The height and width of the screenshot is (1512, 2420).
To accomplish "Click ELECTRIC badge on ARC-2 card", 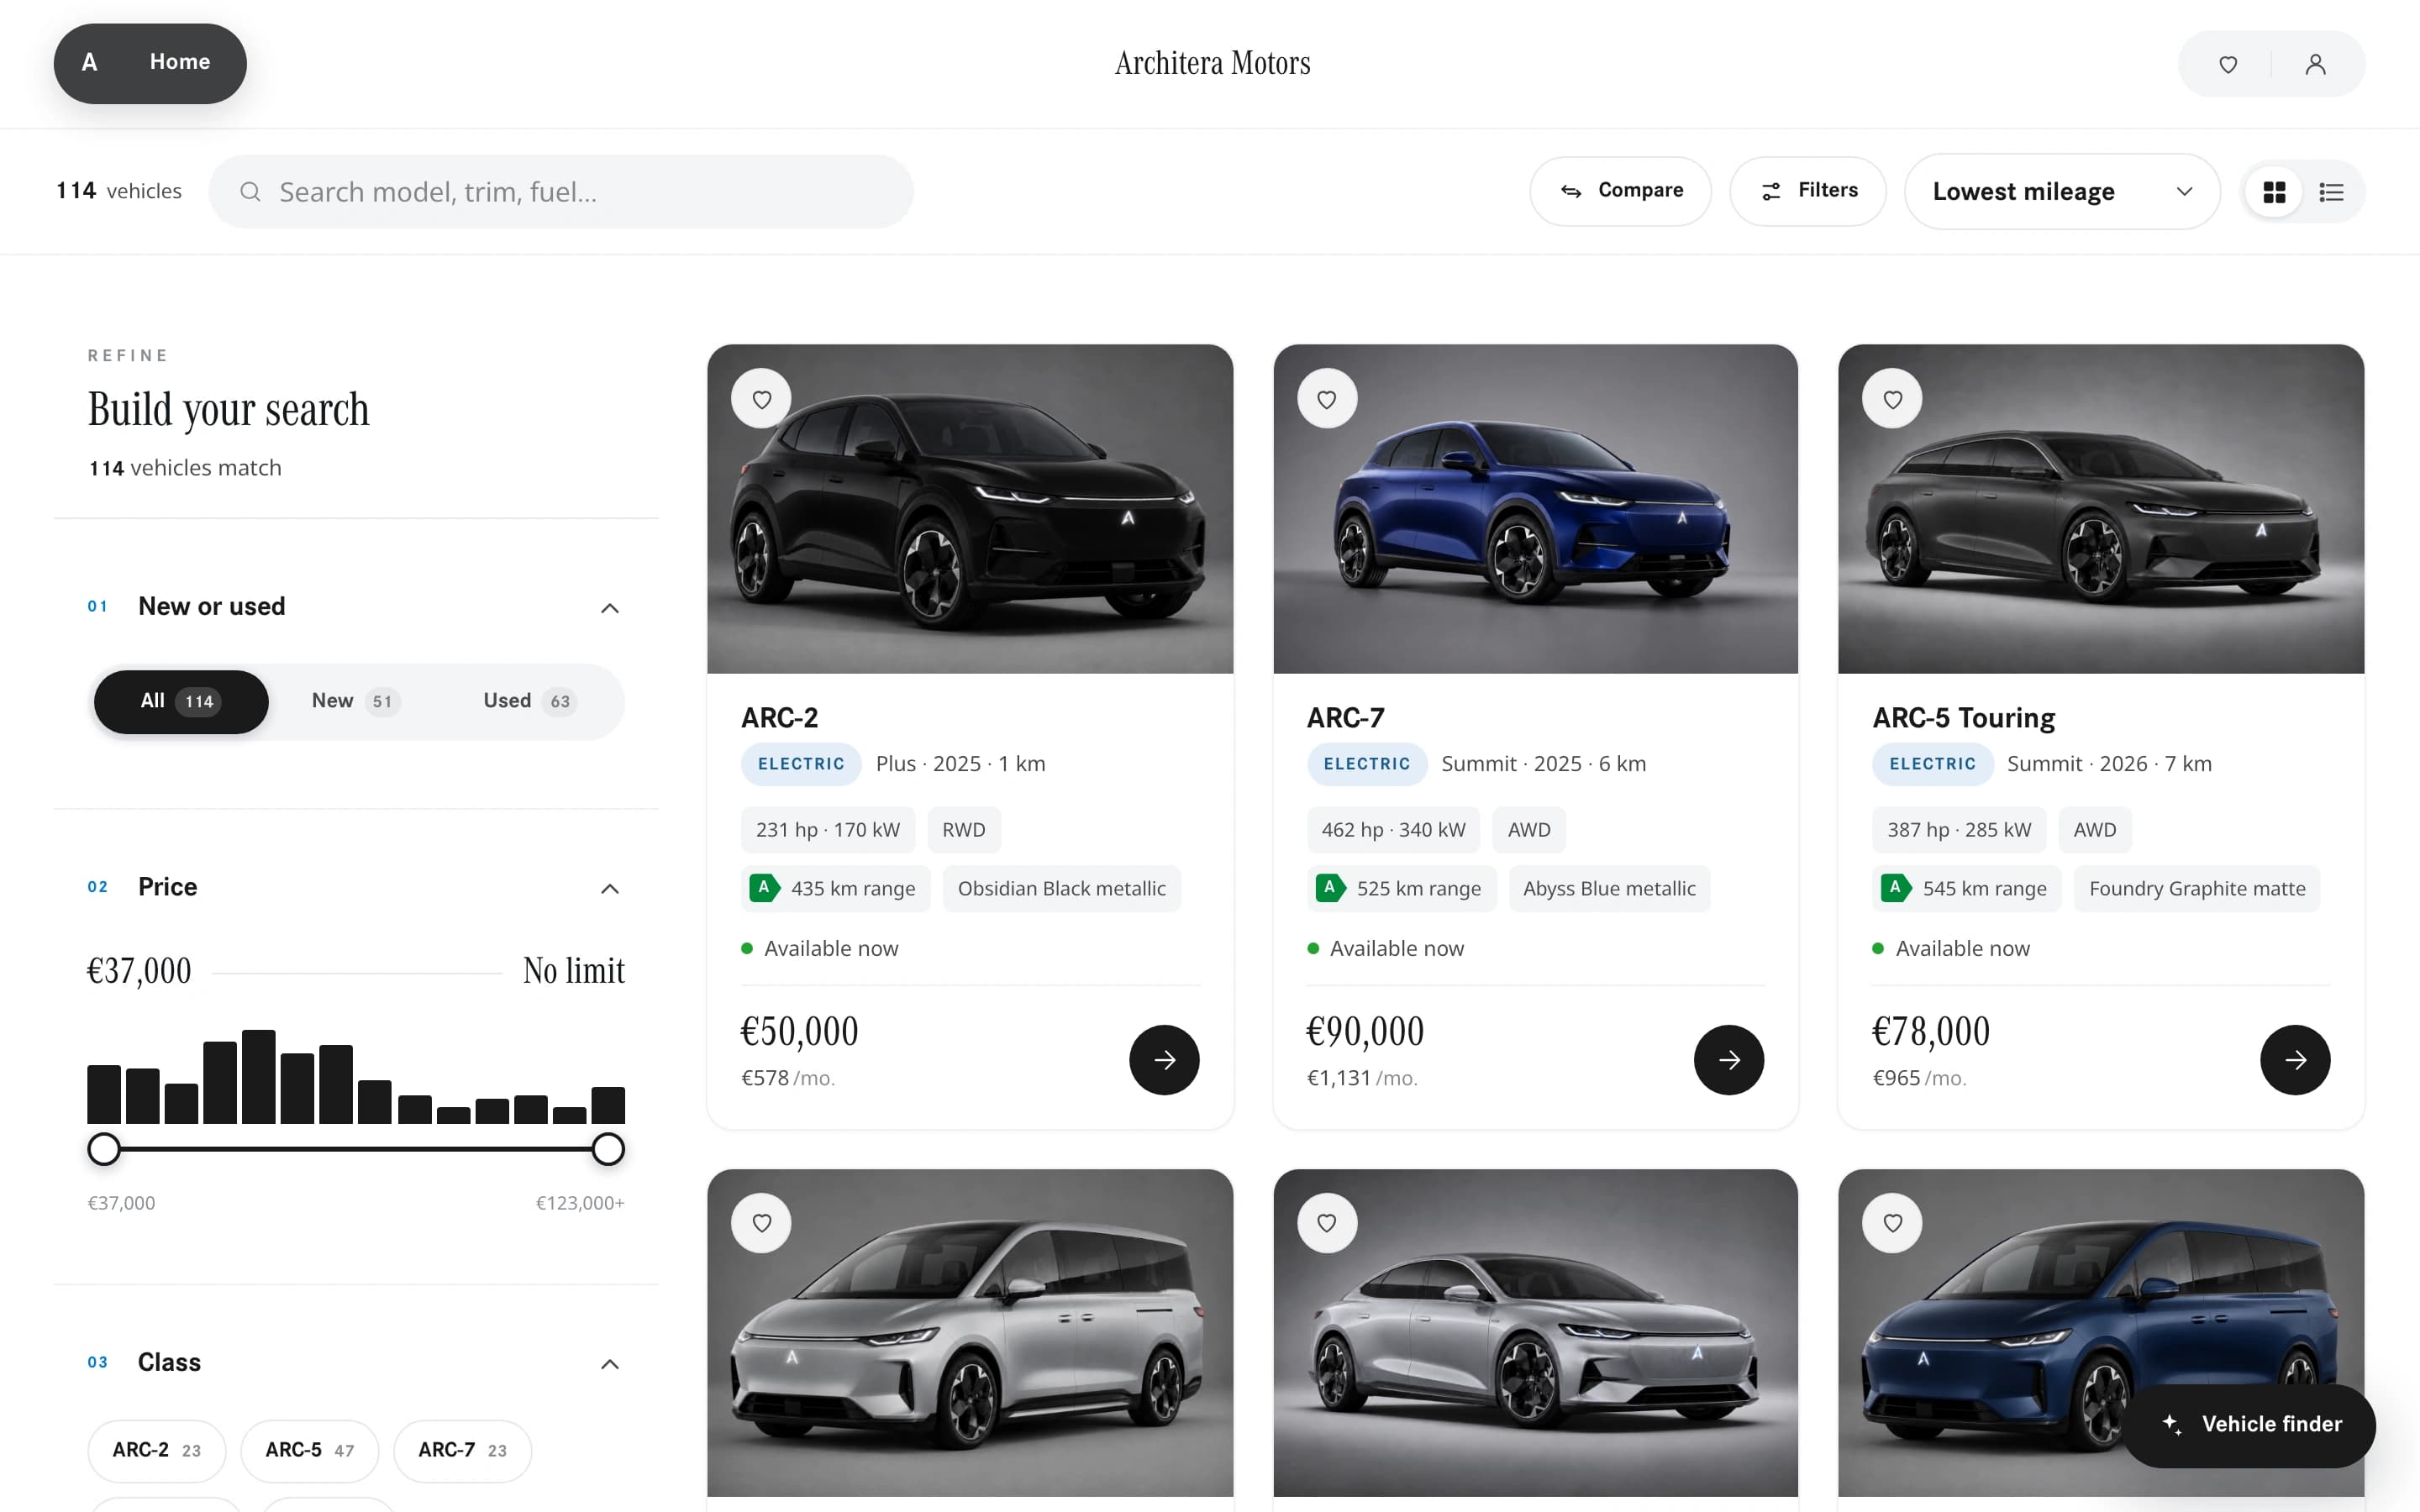I will coord(801,764).
